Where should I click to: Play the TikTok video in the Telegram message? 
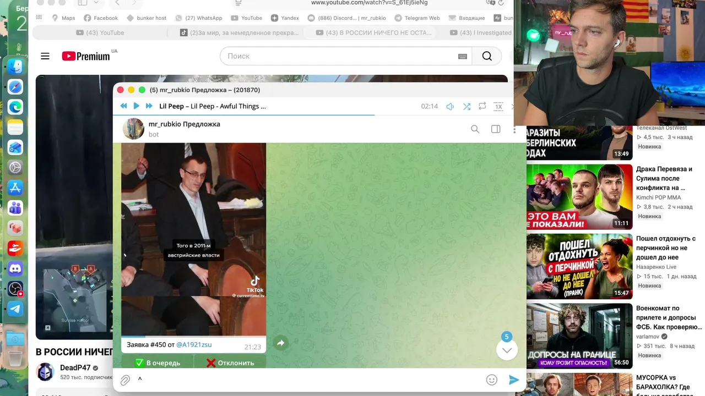pyautogui.click(x=193, y=239)
